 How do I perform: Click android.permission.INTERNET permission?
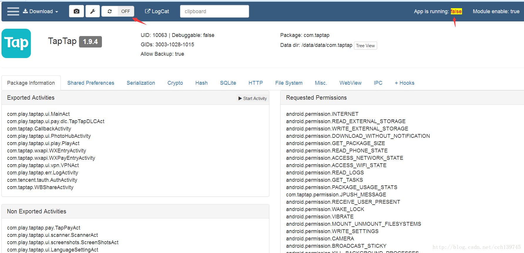322,114
